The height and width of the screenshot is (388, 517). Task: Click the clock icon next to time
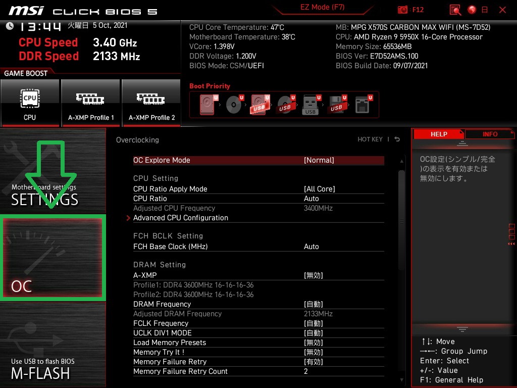pyautogui.click(x=10, y=26)
